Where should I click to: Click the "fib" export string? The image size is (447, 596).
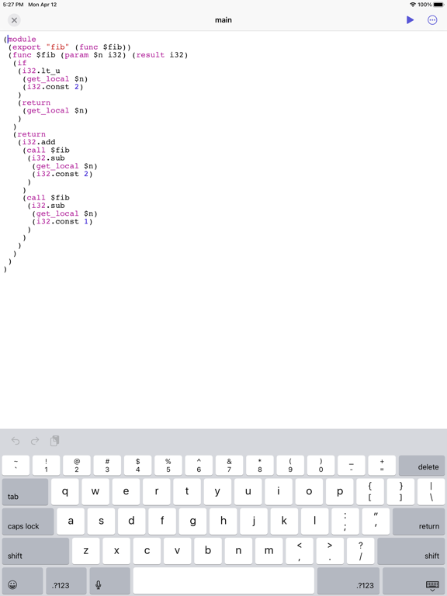pyautogui.click(x=57, y=47)
